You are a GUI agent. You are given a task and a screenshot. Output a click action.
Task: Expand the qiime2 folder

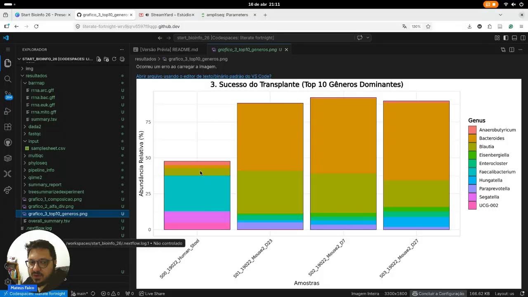click(35, 177)
